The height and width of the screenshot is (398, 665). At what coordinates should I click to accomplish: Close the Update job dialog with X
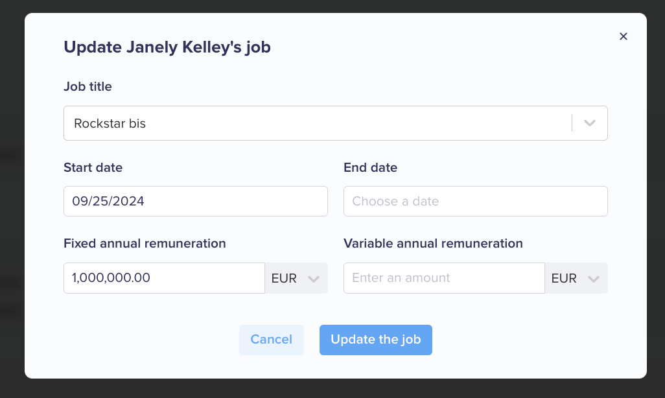click(623, 36)
